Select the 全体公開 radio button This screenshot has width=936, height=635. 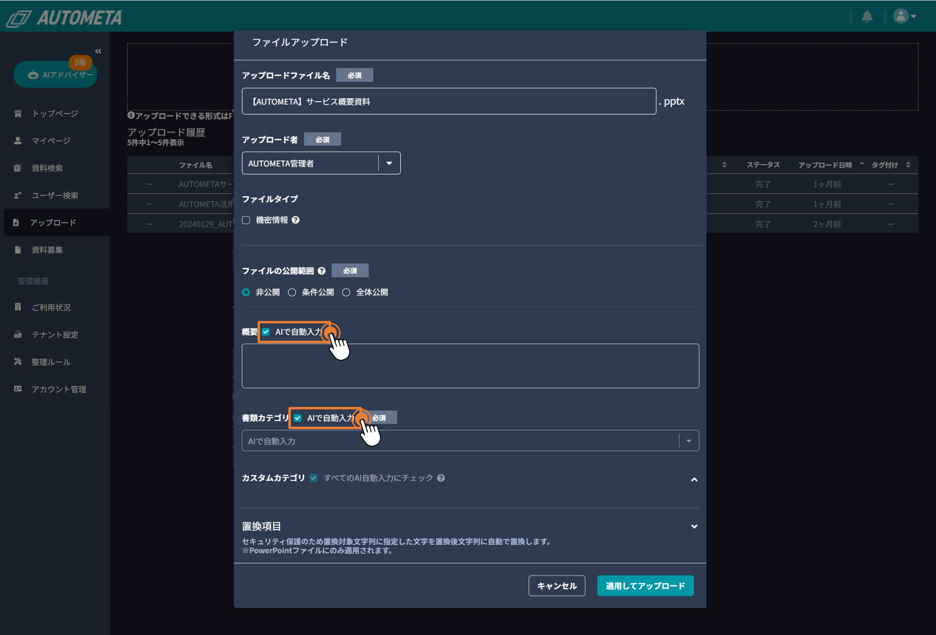pos(346,292)
